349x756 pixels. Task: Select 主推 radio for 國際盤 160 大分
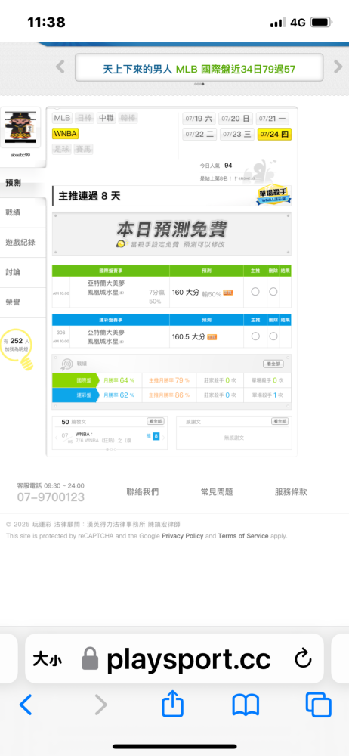pos(255,291)
